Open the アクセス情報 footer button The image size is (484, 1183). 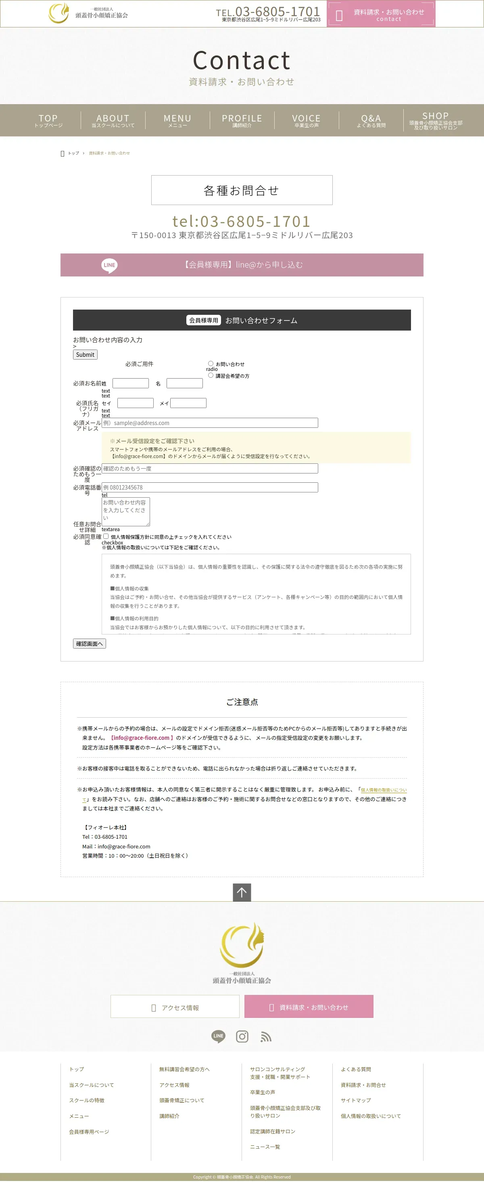coord(175,1007)
